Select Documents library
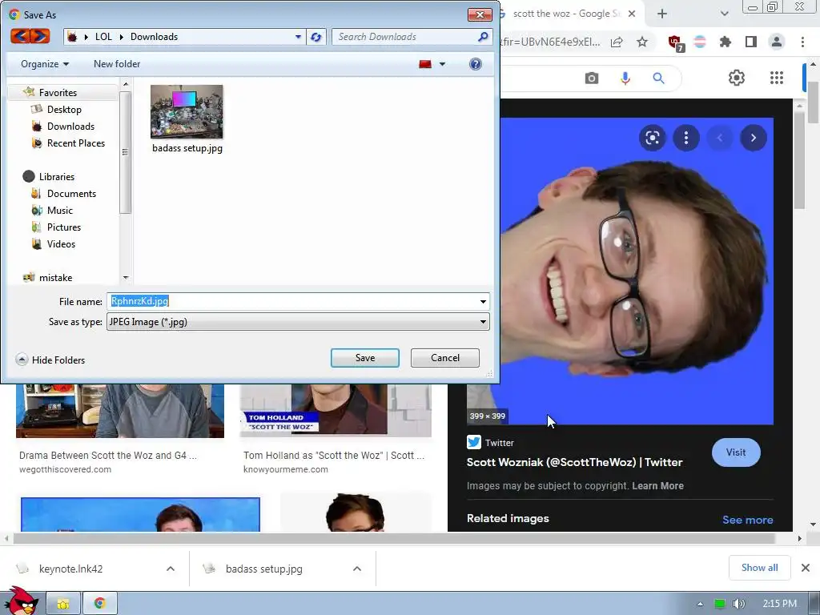 pyautogui.click(x=71, y=194)
